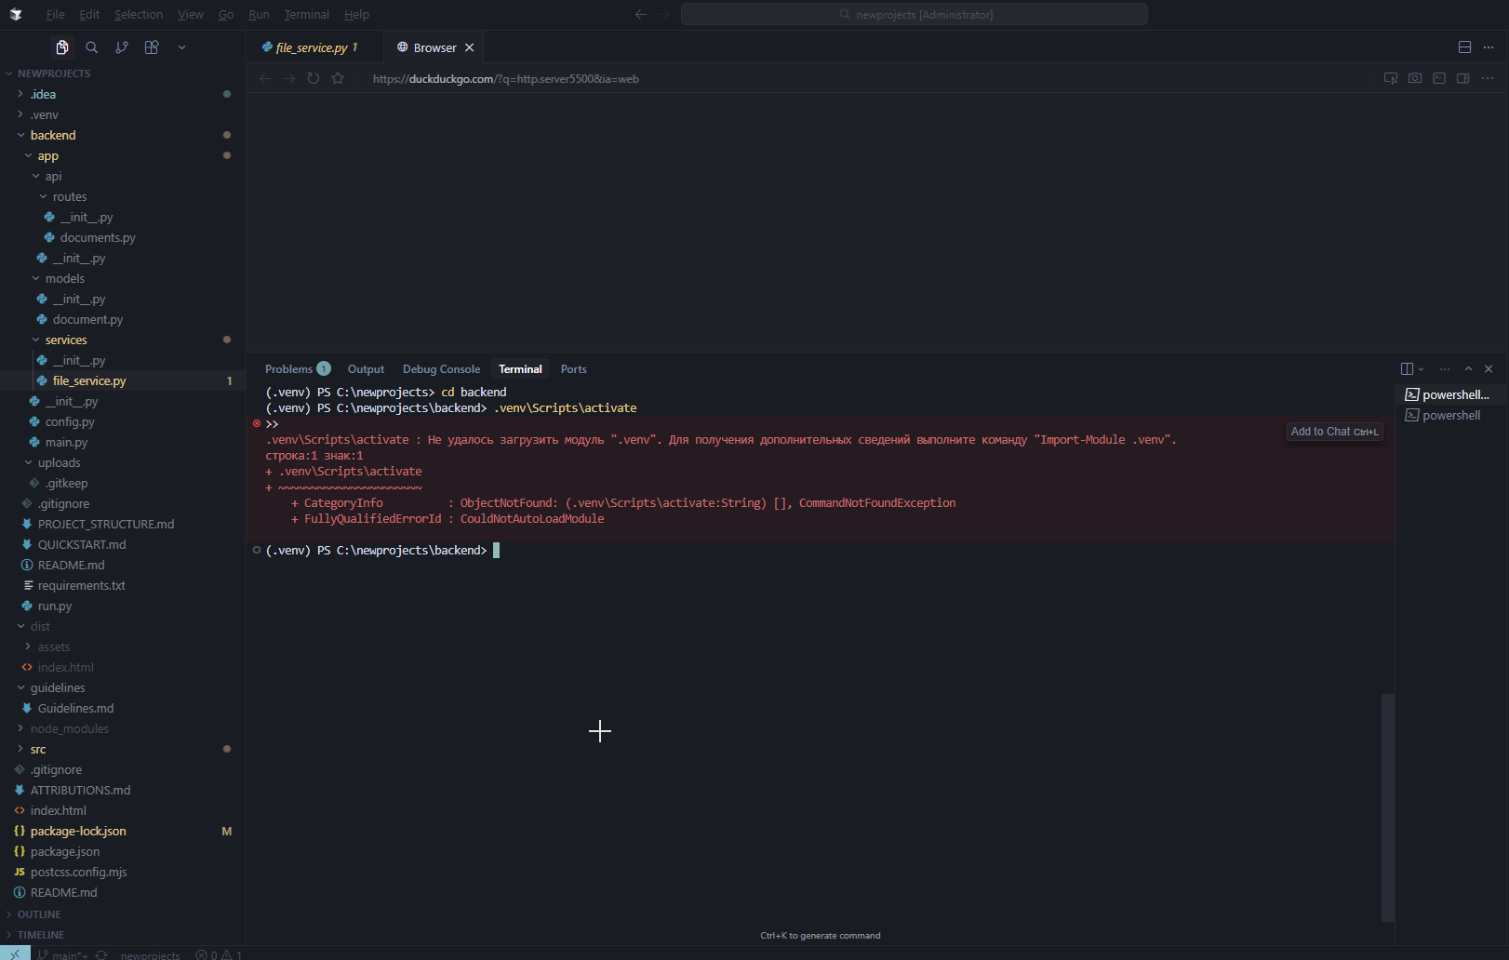1509x960 pixels.
Task: Go back in the embedded browser
Action: (265, 79)
